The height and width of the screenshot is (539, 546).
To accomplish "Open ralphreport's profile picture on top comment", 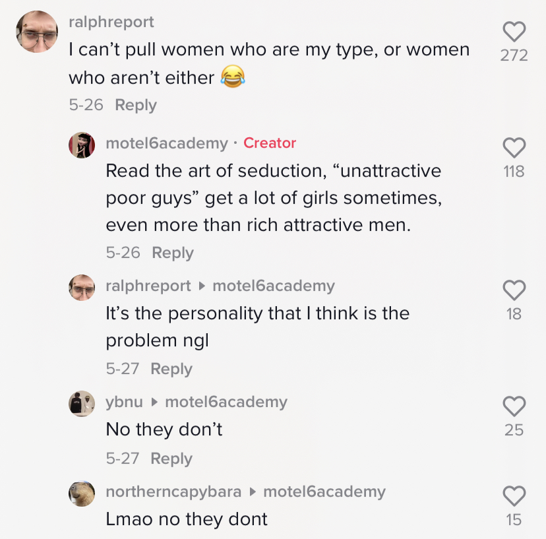I will click(37, 32).
